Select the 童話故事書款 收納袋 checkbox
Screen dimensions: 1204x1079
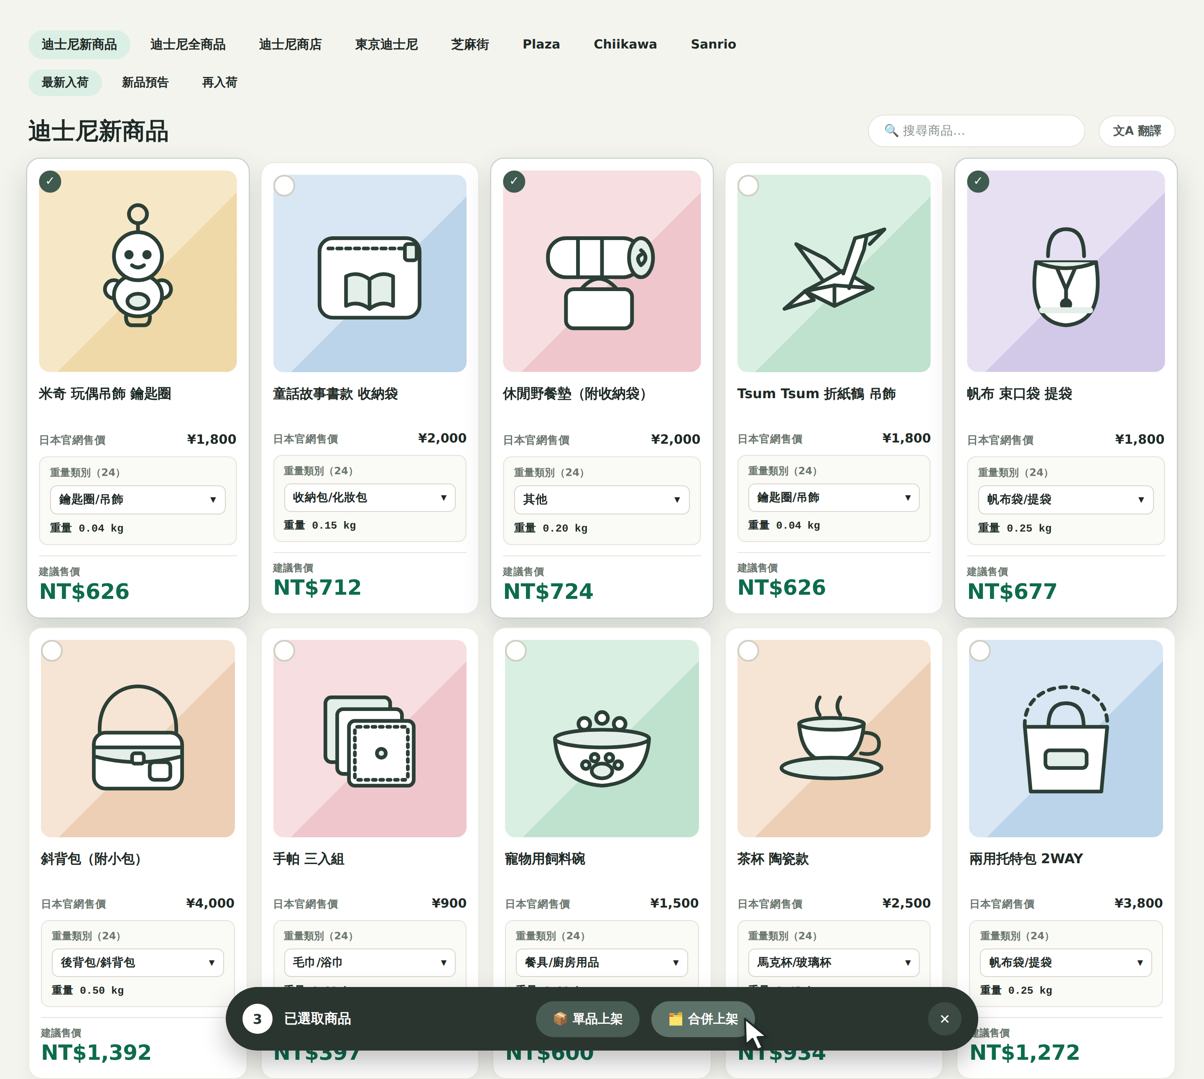(284, 186)
